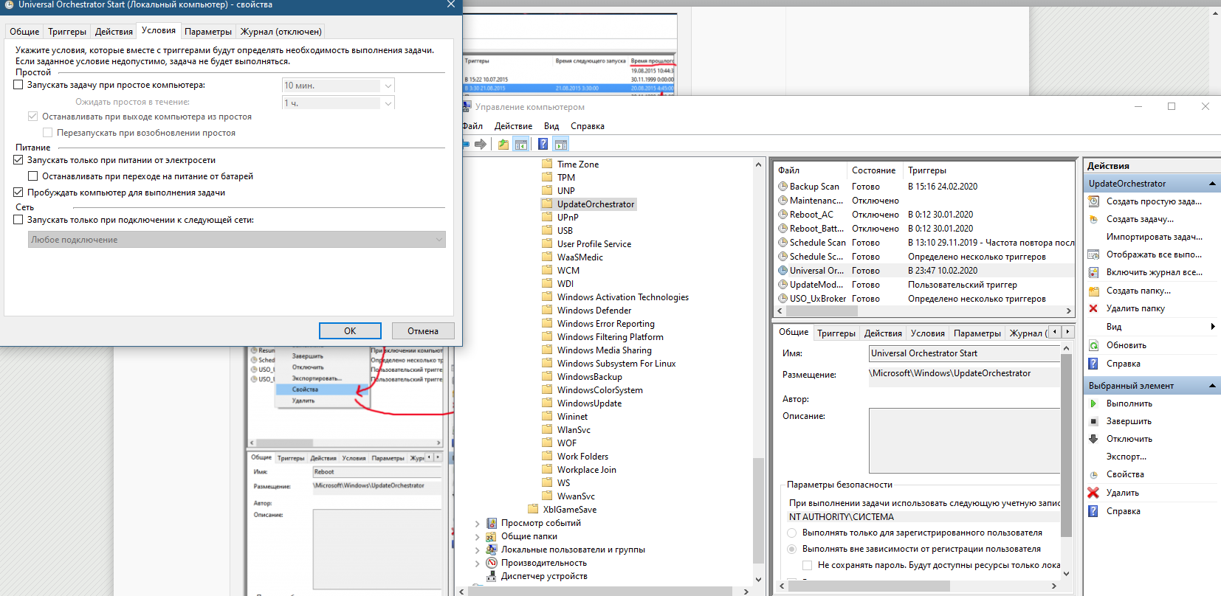Open the 'Любое подключение' network dropdown
The height and width of the screenshot is (596, 1221).
[x=237, y=240]
